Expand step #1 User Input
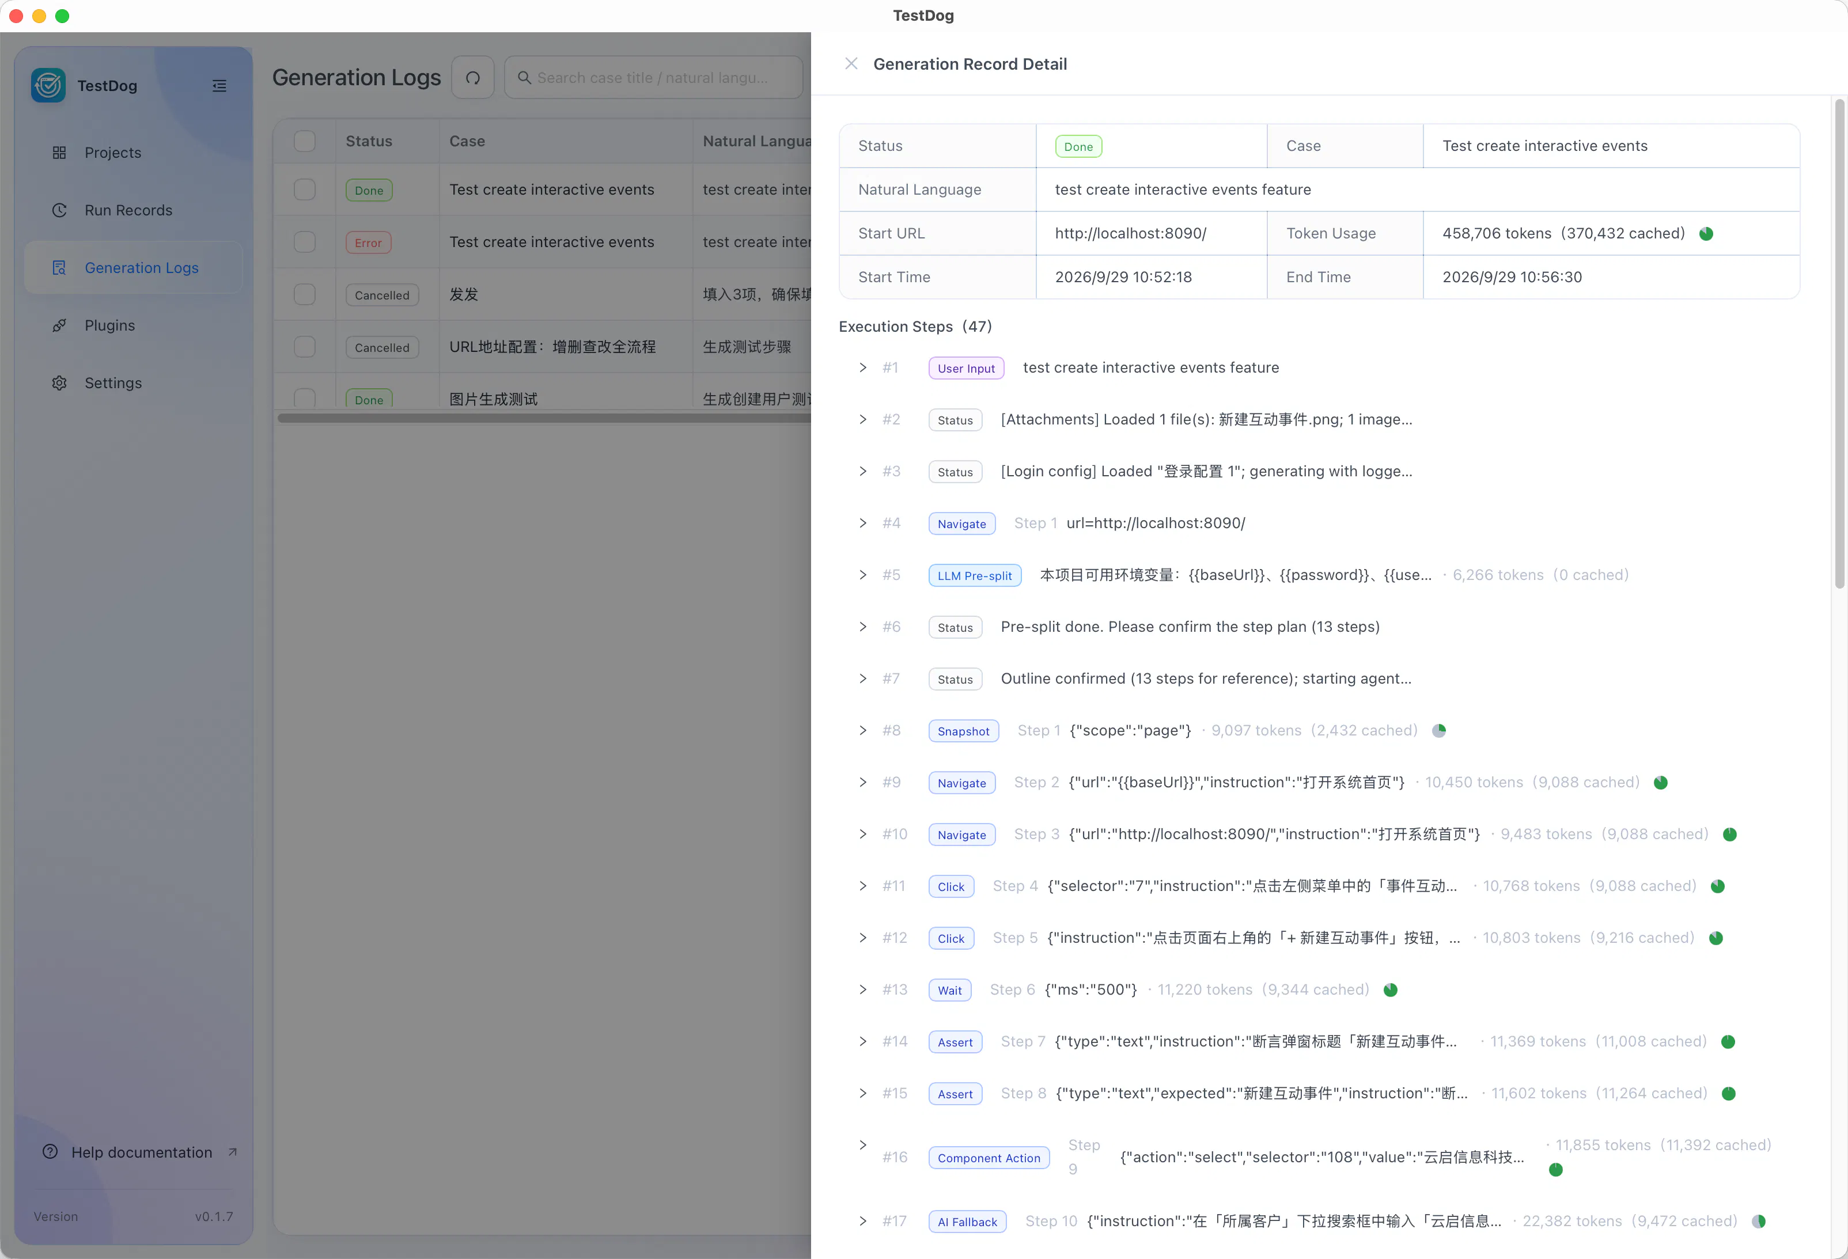Viewport: 1848px width, 1259px height. (863, 367)
